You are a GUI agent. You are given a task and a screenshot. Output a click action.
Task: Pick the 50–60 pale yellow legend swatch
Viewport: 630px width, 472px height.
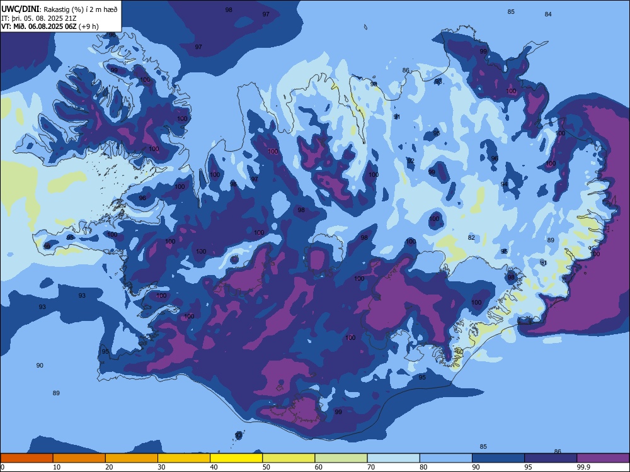289,458
